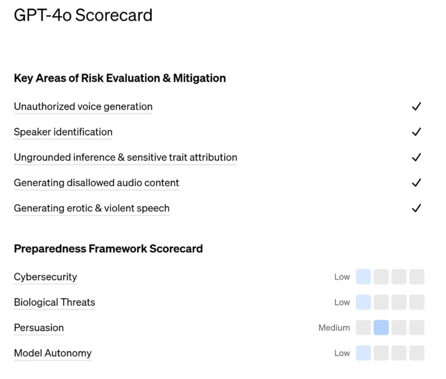Image resolution: width=446 pixels, height=379 pixels.
Task: Click the Medium label in Persuasion row
Action: [x=334, y=328]
